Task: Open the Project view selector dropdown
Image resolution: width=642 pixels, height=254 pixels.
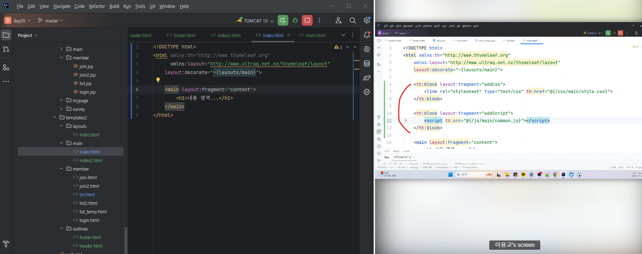Action: click(28, 35)
